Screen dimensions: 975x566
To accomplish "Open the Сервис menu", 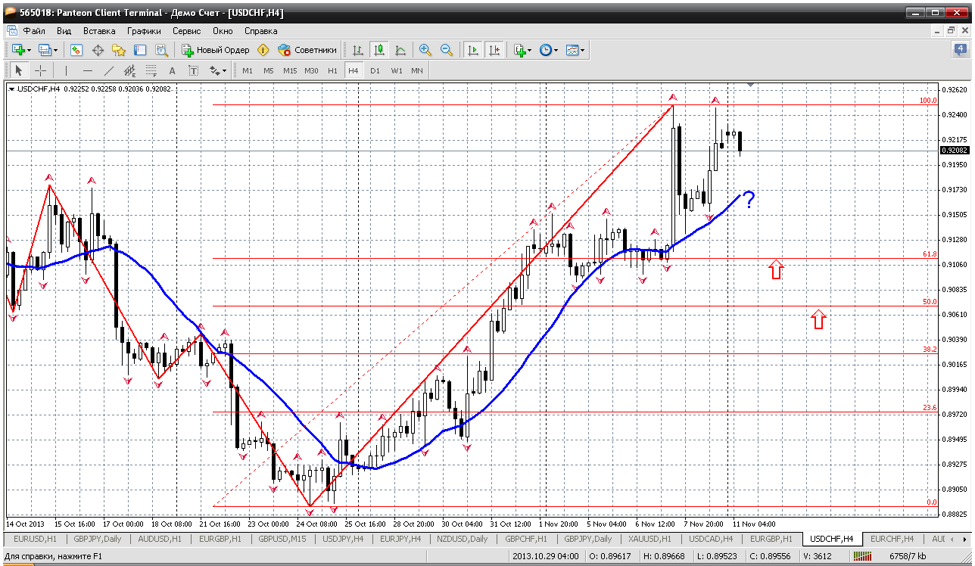I will [x=186, y=31].
